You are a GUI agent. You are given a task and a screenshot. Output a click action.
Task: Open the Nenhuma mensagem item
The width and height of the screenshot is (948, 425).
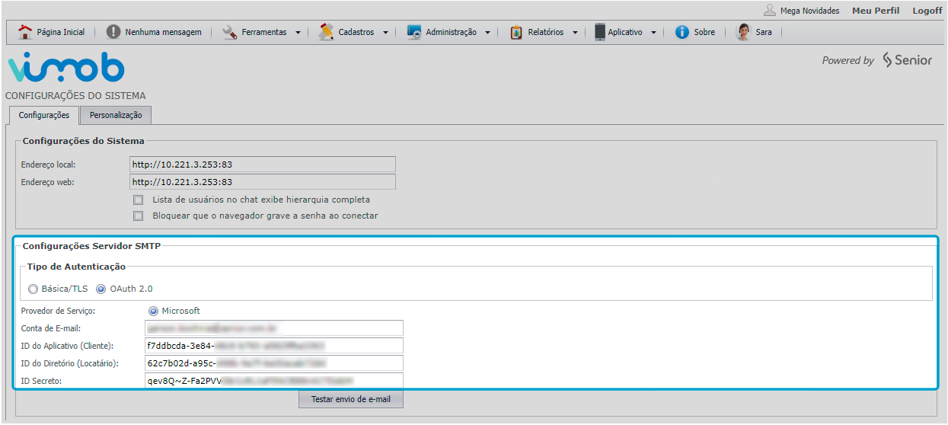tap(154, 32)
